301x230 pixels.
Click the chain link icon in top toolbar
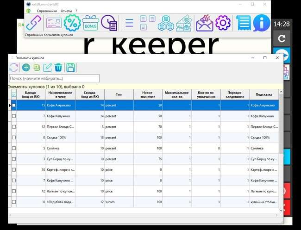[x=34, y=23]
